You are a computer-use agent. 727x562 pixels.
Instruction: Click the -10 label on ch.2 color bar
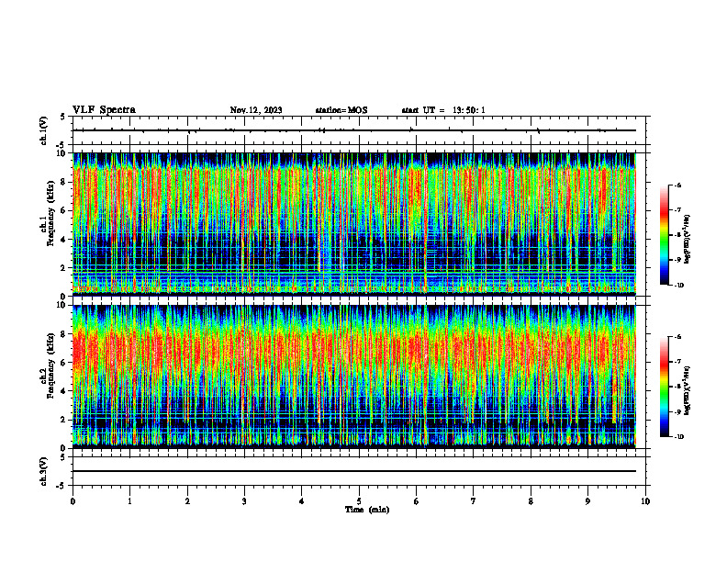click(678, 437)
